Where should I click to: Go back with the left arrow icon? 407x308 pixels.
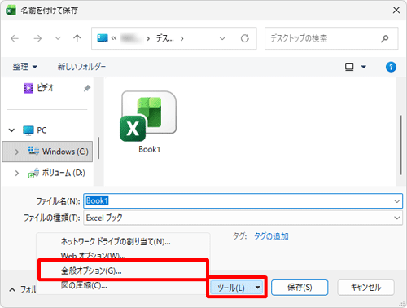tap(15, 38)
